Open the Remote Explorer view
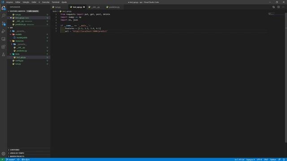The width and height of the screenshot is (287, 161). point(4,39)
